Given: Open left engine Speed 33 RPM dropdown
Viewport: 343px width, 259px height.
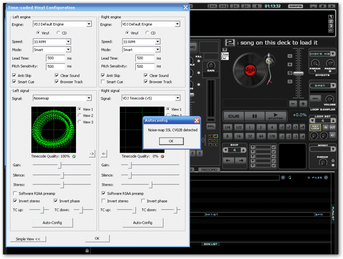Looking at the screenshot, I should tap(68, 41).
